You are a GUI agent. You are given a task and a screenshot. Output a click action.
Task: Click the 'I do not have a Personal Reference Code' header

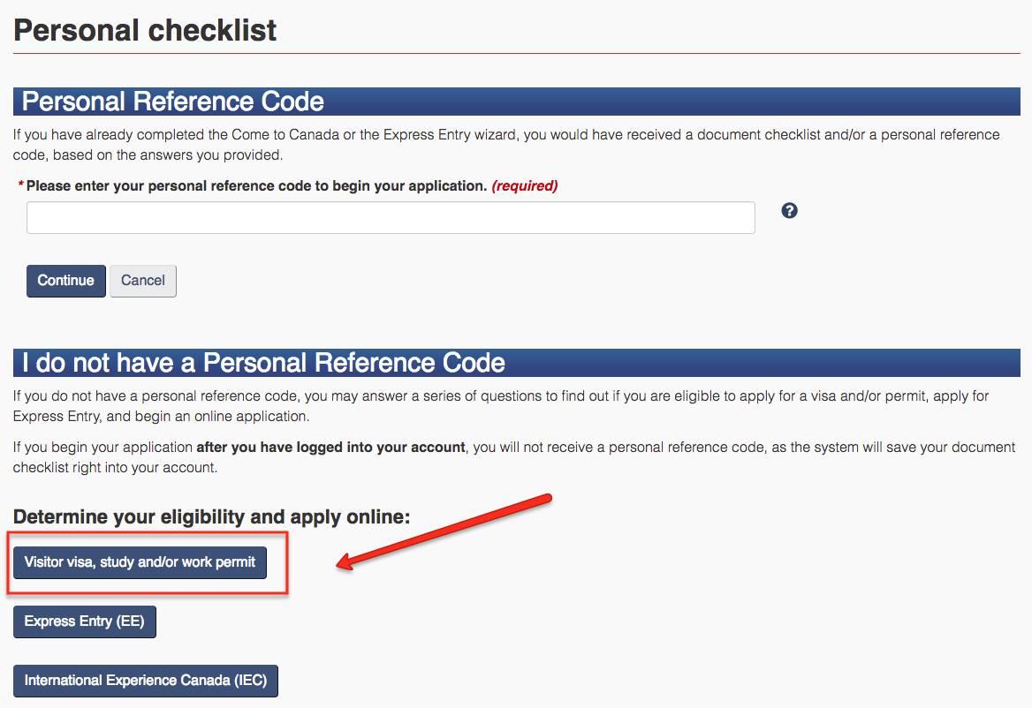(263, 363)
